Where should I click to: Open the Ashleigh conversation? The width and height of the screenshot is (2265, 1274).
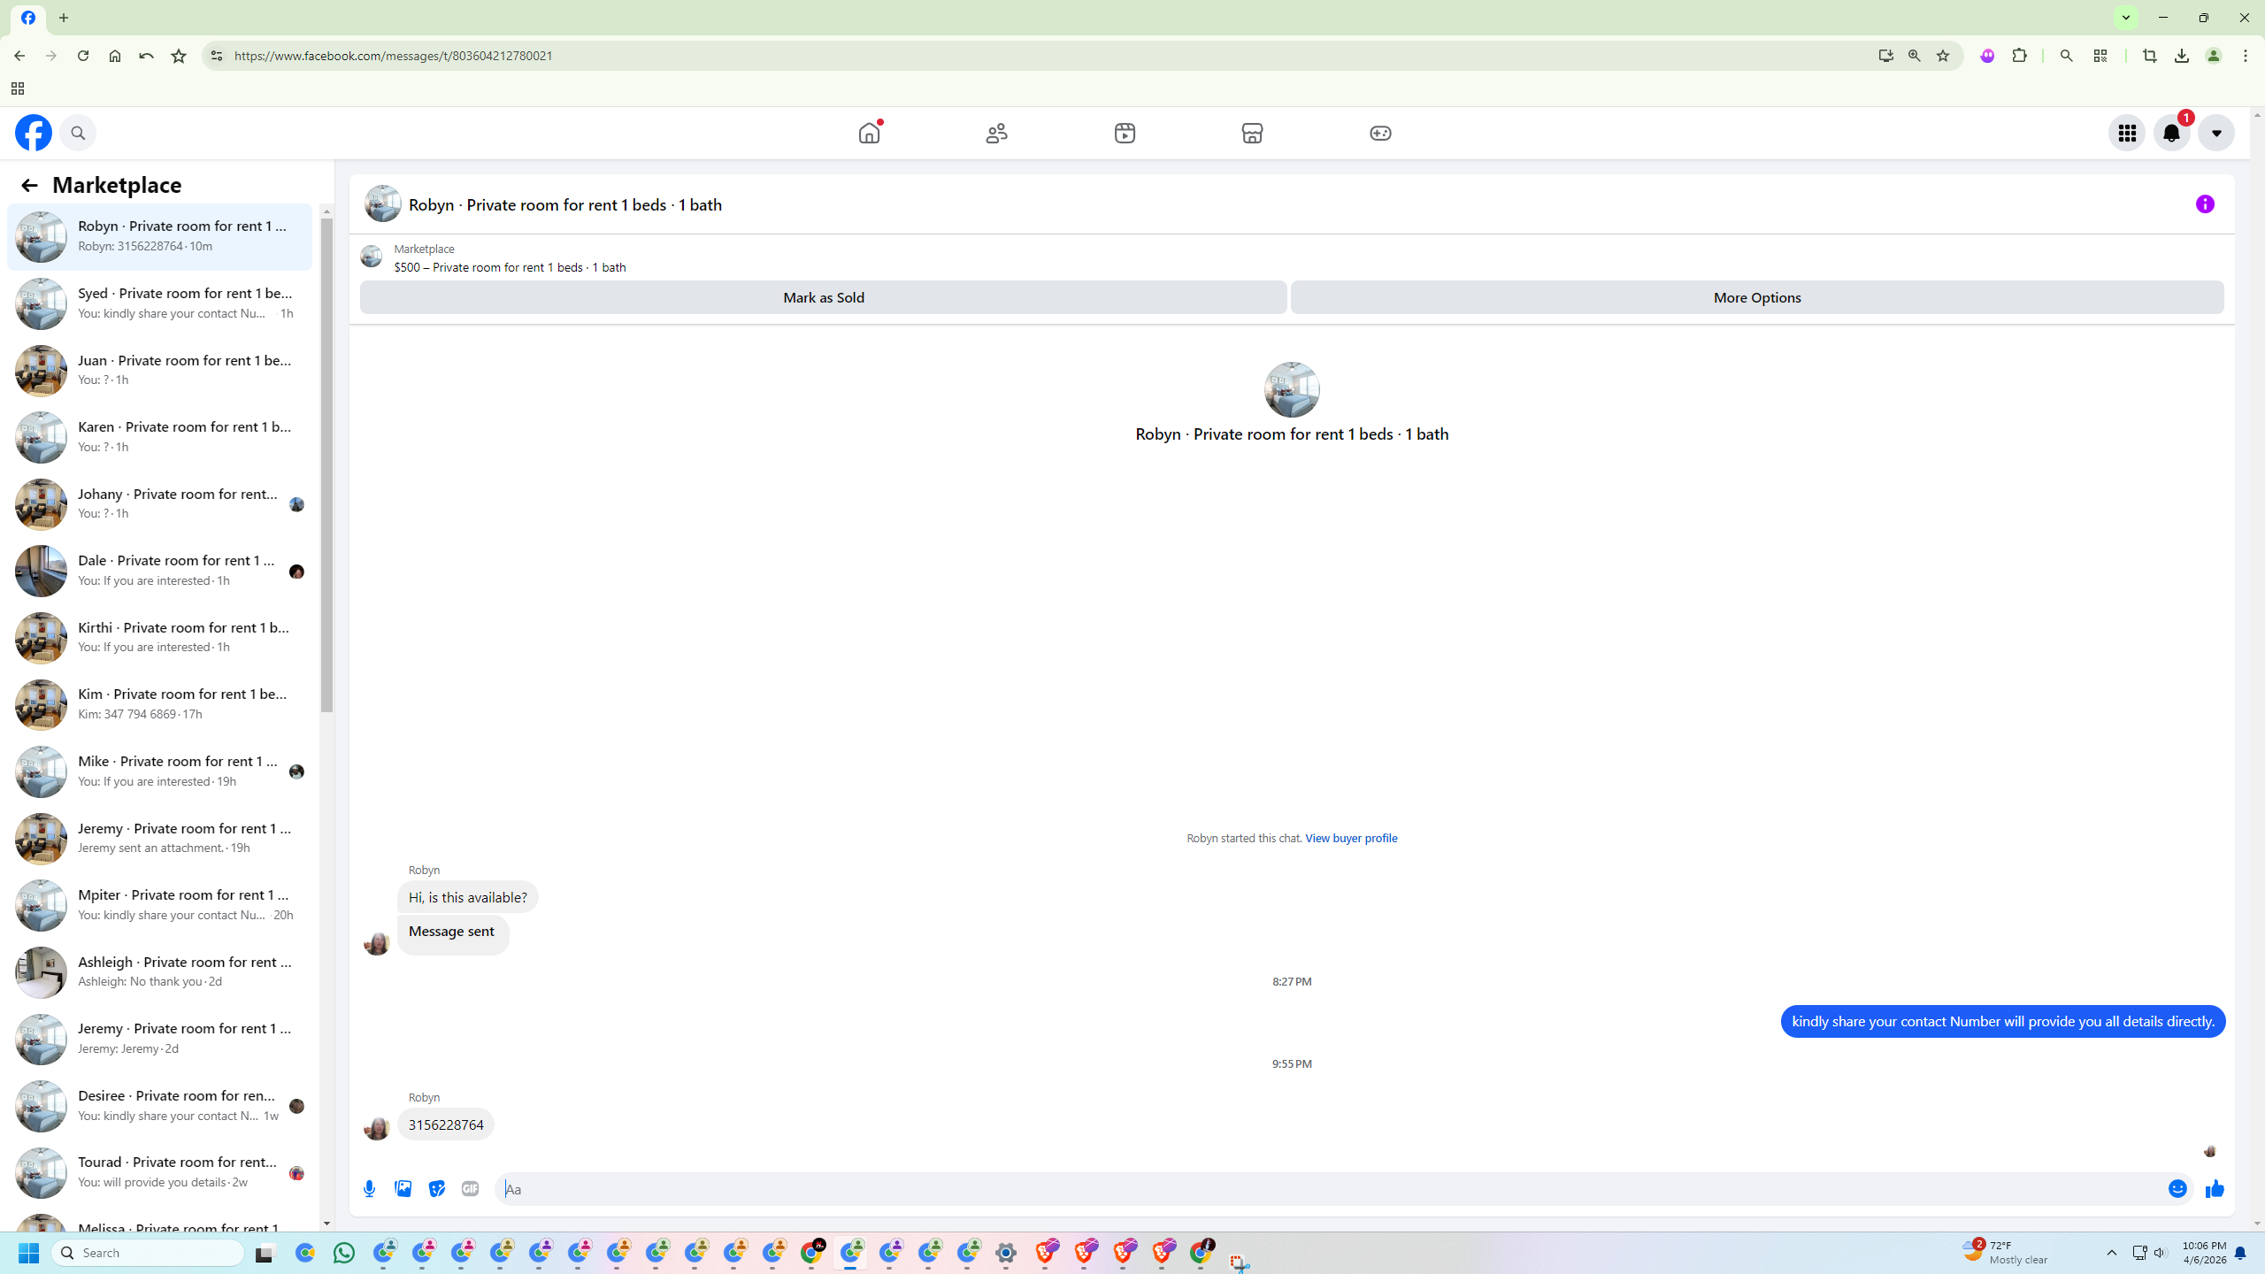click(x=159, y=972)
